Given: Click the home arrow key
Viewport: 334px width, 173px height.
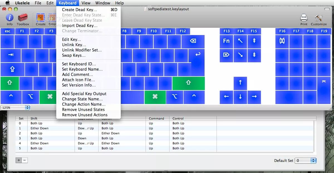Looking at the screenshot, I should coord(240,41).
